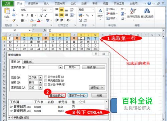This screenshot has width=167, height=121.
Task: Click the Decrease Indent icon
Action: (57, 20)
